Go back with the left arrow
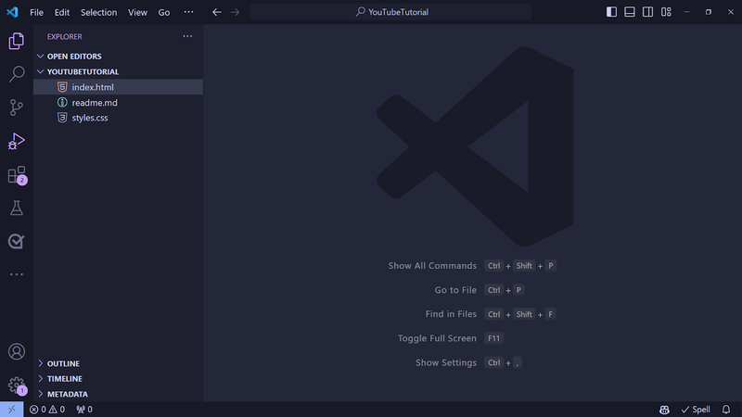Image resolution: width=742 pixels, height=417 pixels. tap(217, 12)
